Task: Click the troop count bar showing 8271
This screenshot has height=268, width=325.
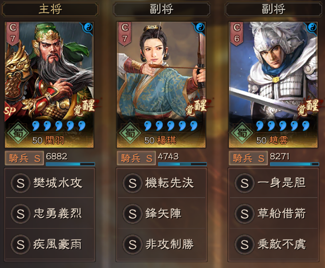Action: 294,164
